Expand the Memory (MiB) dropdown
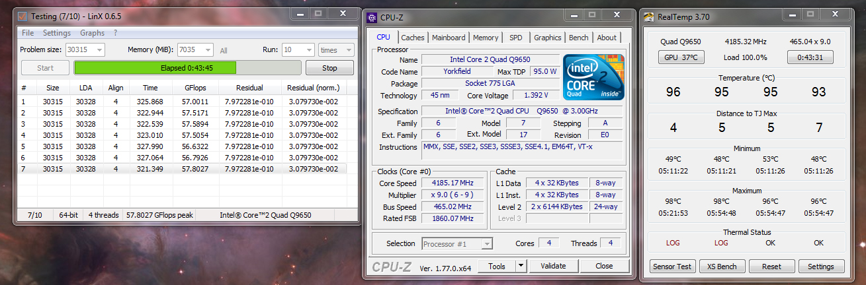This screenshot has width=866, height=285. (x=208, y=50)
